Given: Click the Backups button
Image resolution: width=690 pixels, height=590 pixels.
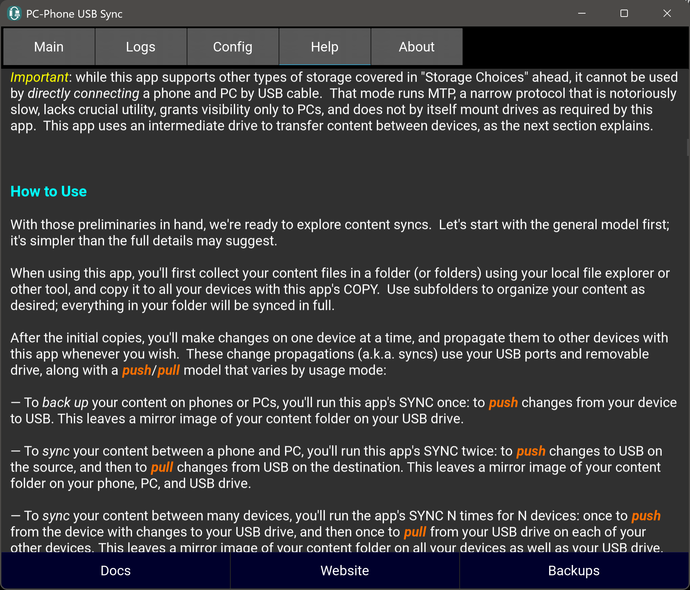Looking at the screenshot, I should [574, 571].
